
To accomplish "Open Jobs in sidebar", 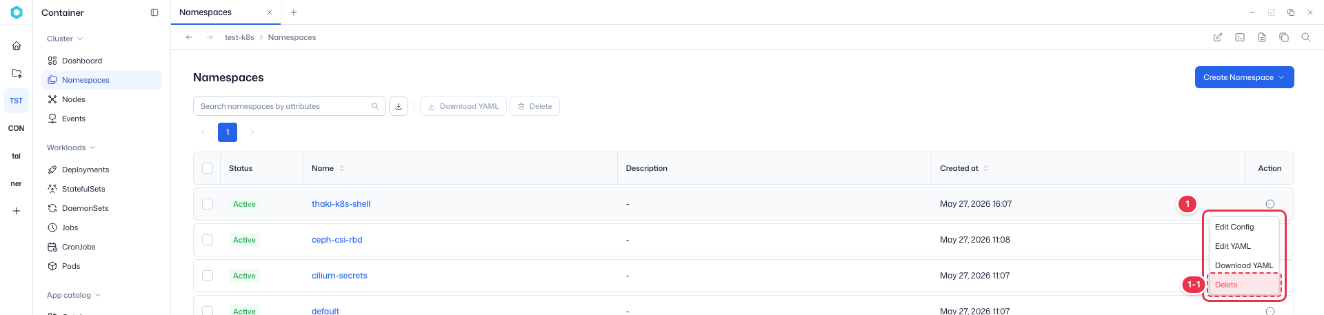I will (101, 227).
